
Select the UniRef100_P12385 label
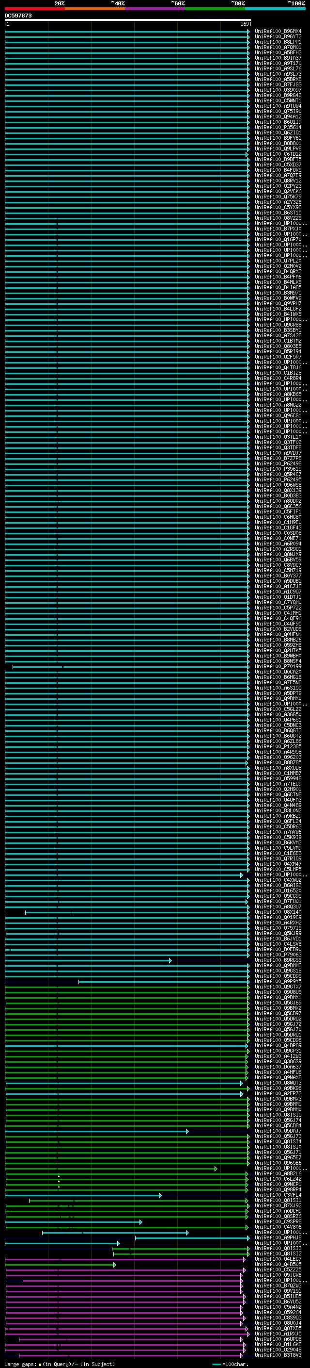tap(278, 747)
